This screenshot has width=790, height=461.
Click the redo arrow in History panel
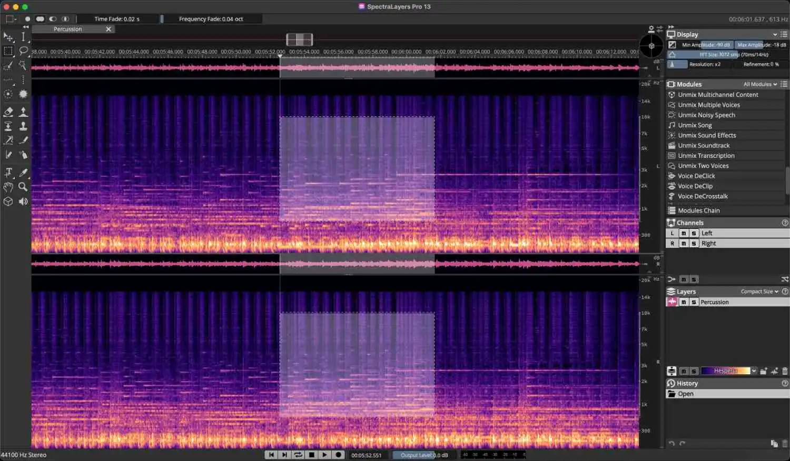(x=683, y=444)
